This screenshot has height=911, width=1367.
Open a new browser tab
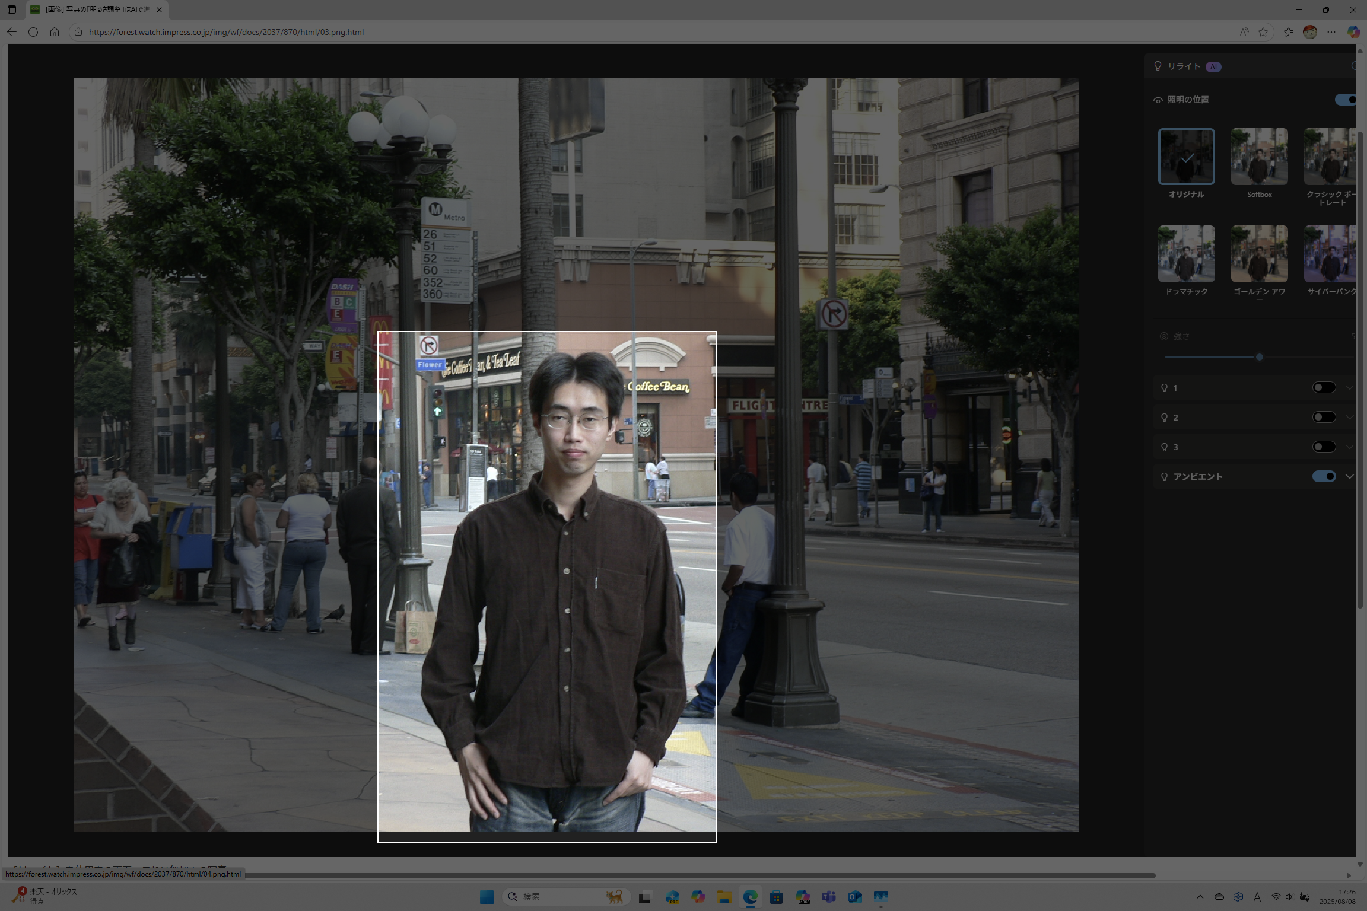point(179,9)
